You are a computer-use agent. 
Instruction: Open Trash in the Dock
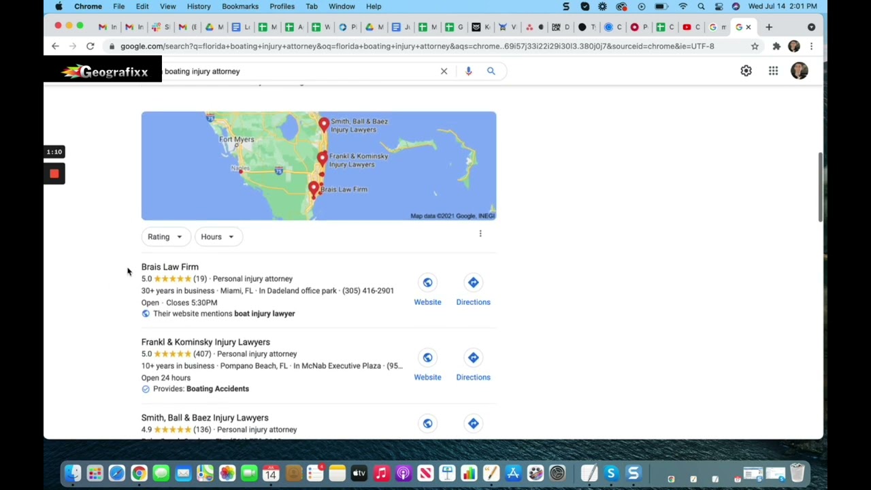click(798, 473)
